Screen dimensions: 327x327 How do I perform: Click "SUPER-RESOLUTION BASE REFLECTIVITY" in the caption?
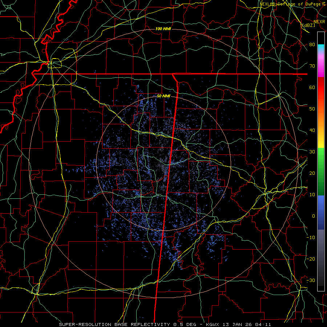click(114, 324)
